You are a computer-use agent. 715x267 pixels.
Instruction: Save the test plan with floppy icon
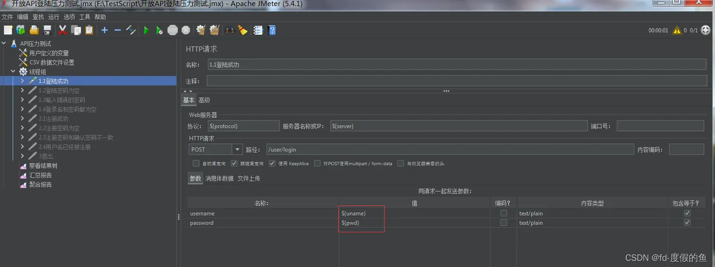tap(47, 30)
